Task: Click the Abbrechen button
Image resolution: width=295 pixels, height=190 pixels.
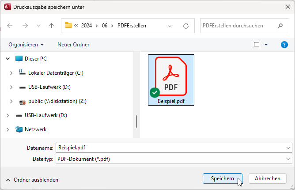Action: click(268, 179)
